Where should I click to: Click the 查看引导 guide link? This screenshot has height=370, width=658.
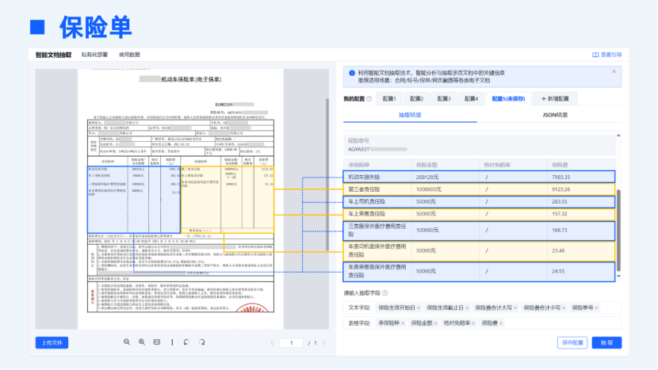pos(607,55)
